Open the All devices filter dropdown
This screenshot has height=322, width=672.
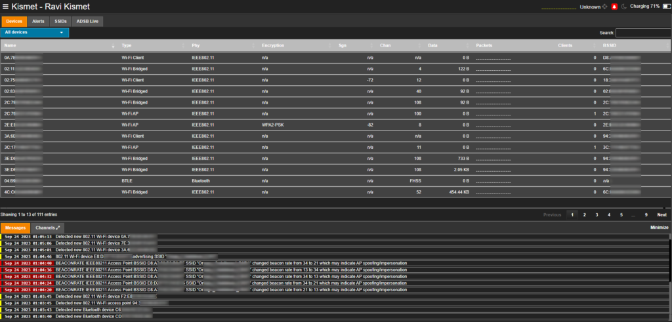point(34,33)
